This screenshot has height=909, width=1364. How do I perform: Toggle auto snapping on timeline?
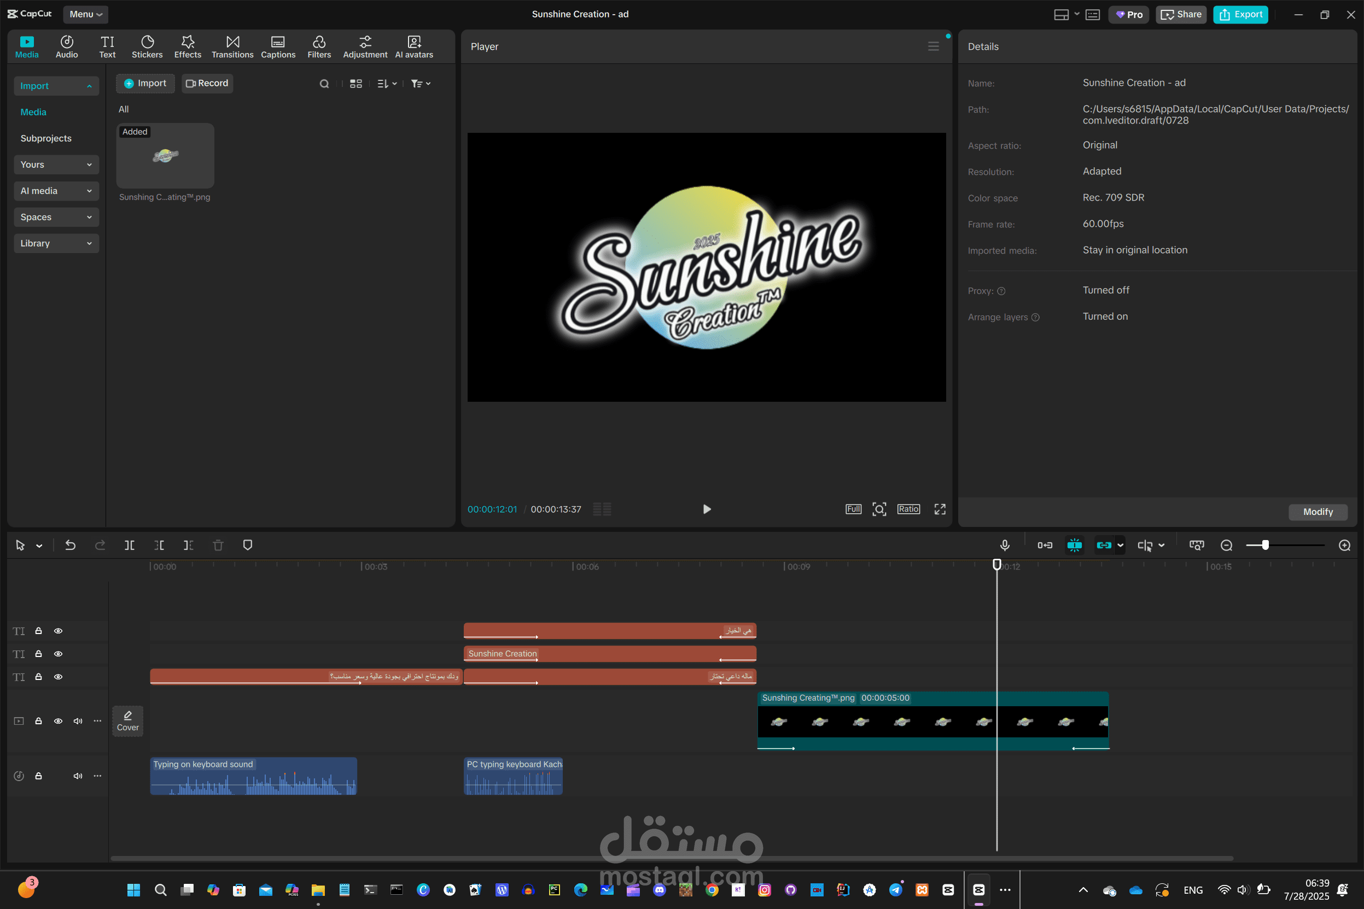(x=1074, y=545)
